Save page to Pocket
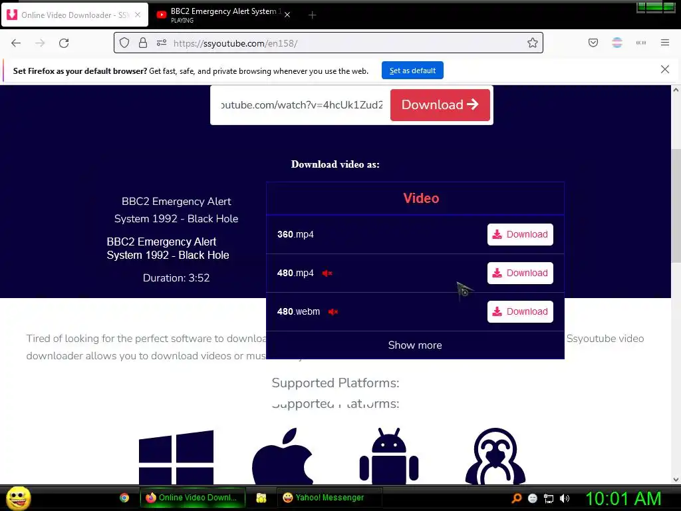The image size is (681, 511). (x=593, y=43)
